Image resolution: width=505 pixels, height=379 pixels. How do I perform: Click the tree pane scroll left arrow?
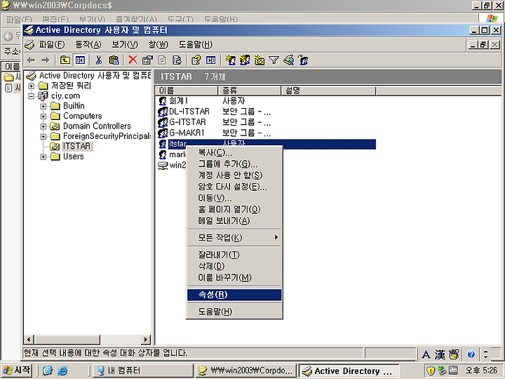[29, 340]
